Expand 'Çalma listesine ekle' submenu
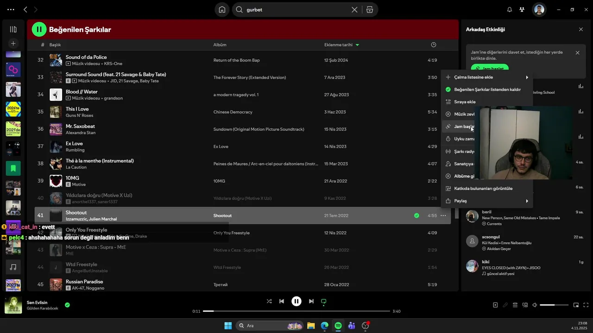Screen dimensions: 593x333 tap(486, 77)
